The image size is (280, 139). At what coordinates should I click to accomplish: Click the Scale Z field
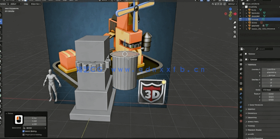(271, 100)
